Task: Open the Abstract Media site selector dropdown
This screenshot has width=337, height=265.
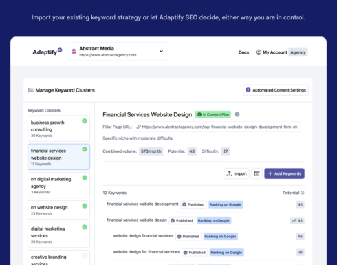Action: [x=118, y=51]
